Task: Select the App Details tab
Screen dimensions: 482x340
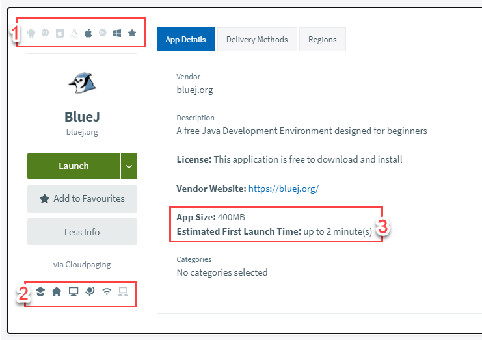Action: (185, 40)
